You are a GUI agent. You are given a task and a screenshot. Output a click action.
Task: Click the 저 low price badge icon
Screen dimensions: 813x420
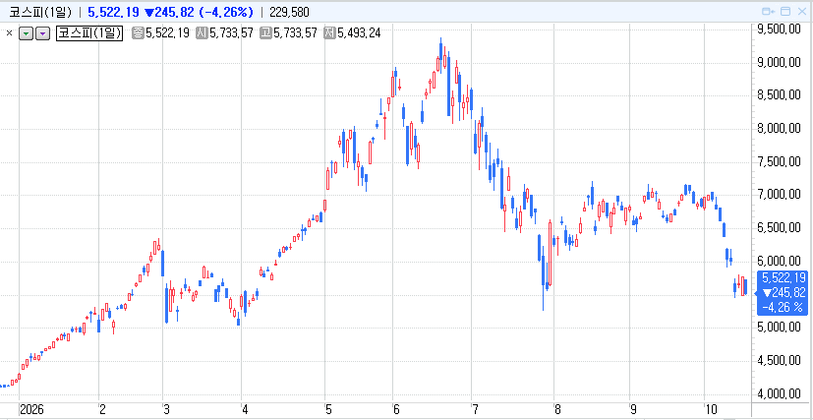(x=329, y=33)
